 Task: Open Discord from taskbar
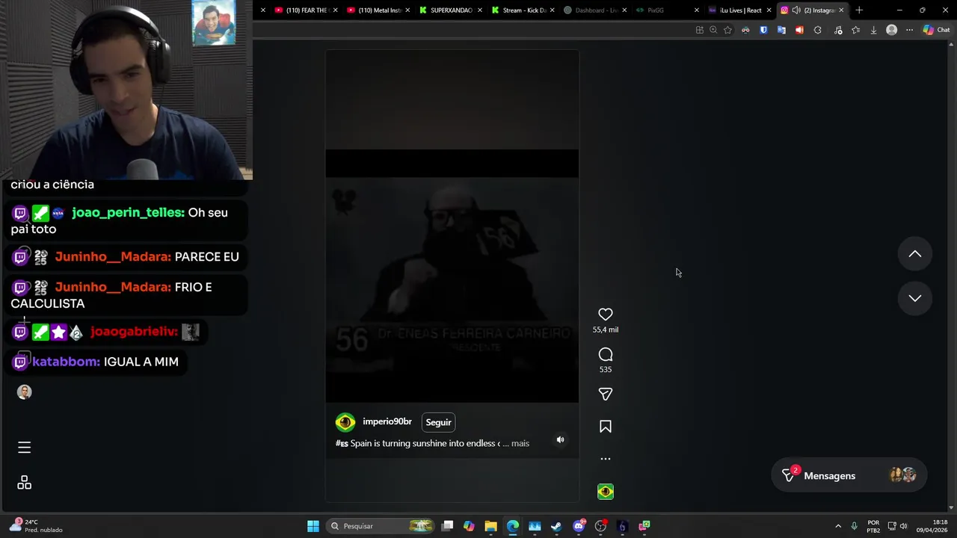(579, 526)
